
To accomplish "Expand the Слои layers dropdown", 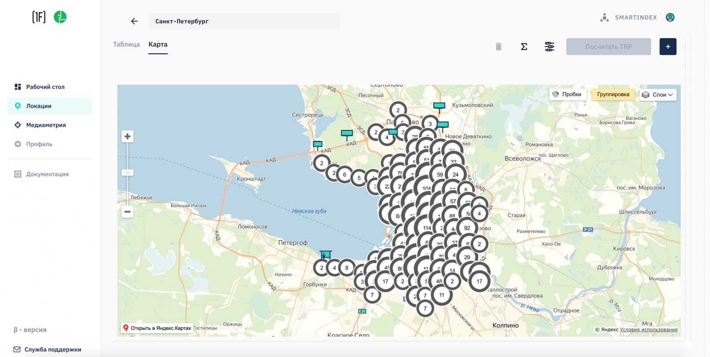I will coord(658,94).
